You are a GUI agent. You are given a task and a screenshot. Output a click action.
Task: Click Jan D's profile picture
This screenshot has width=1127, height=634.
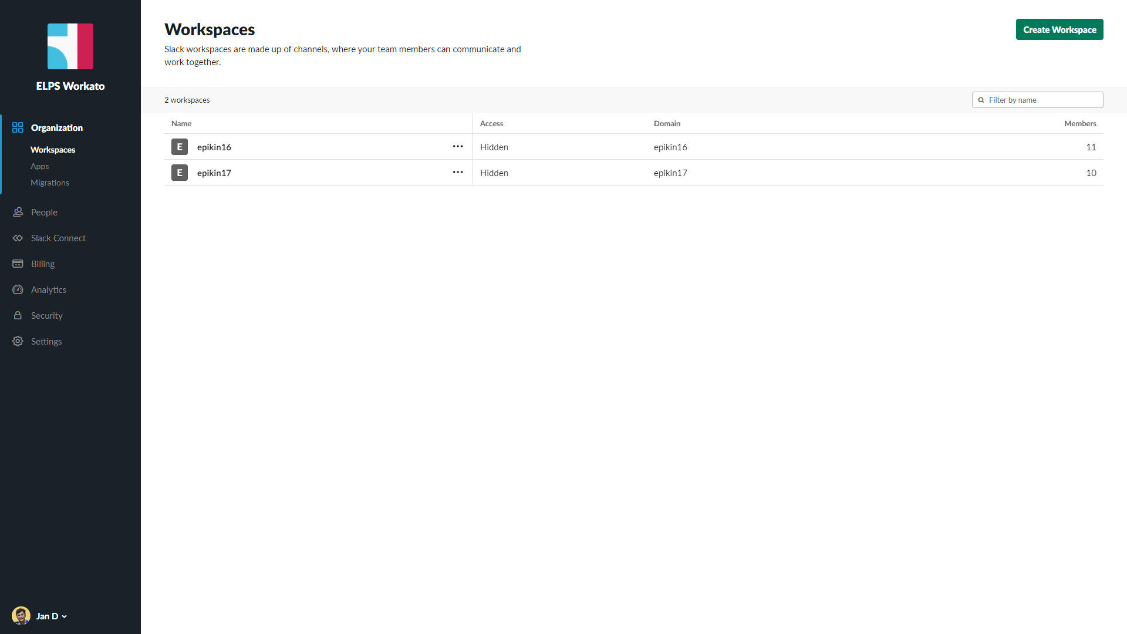pos(21,615)
